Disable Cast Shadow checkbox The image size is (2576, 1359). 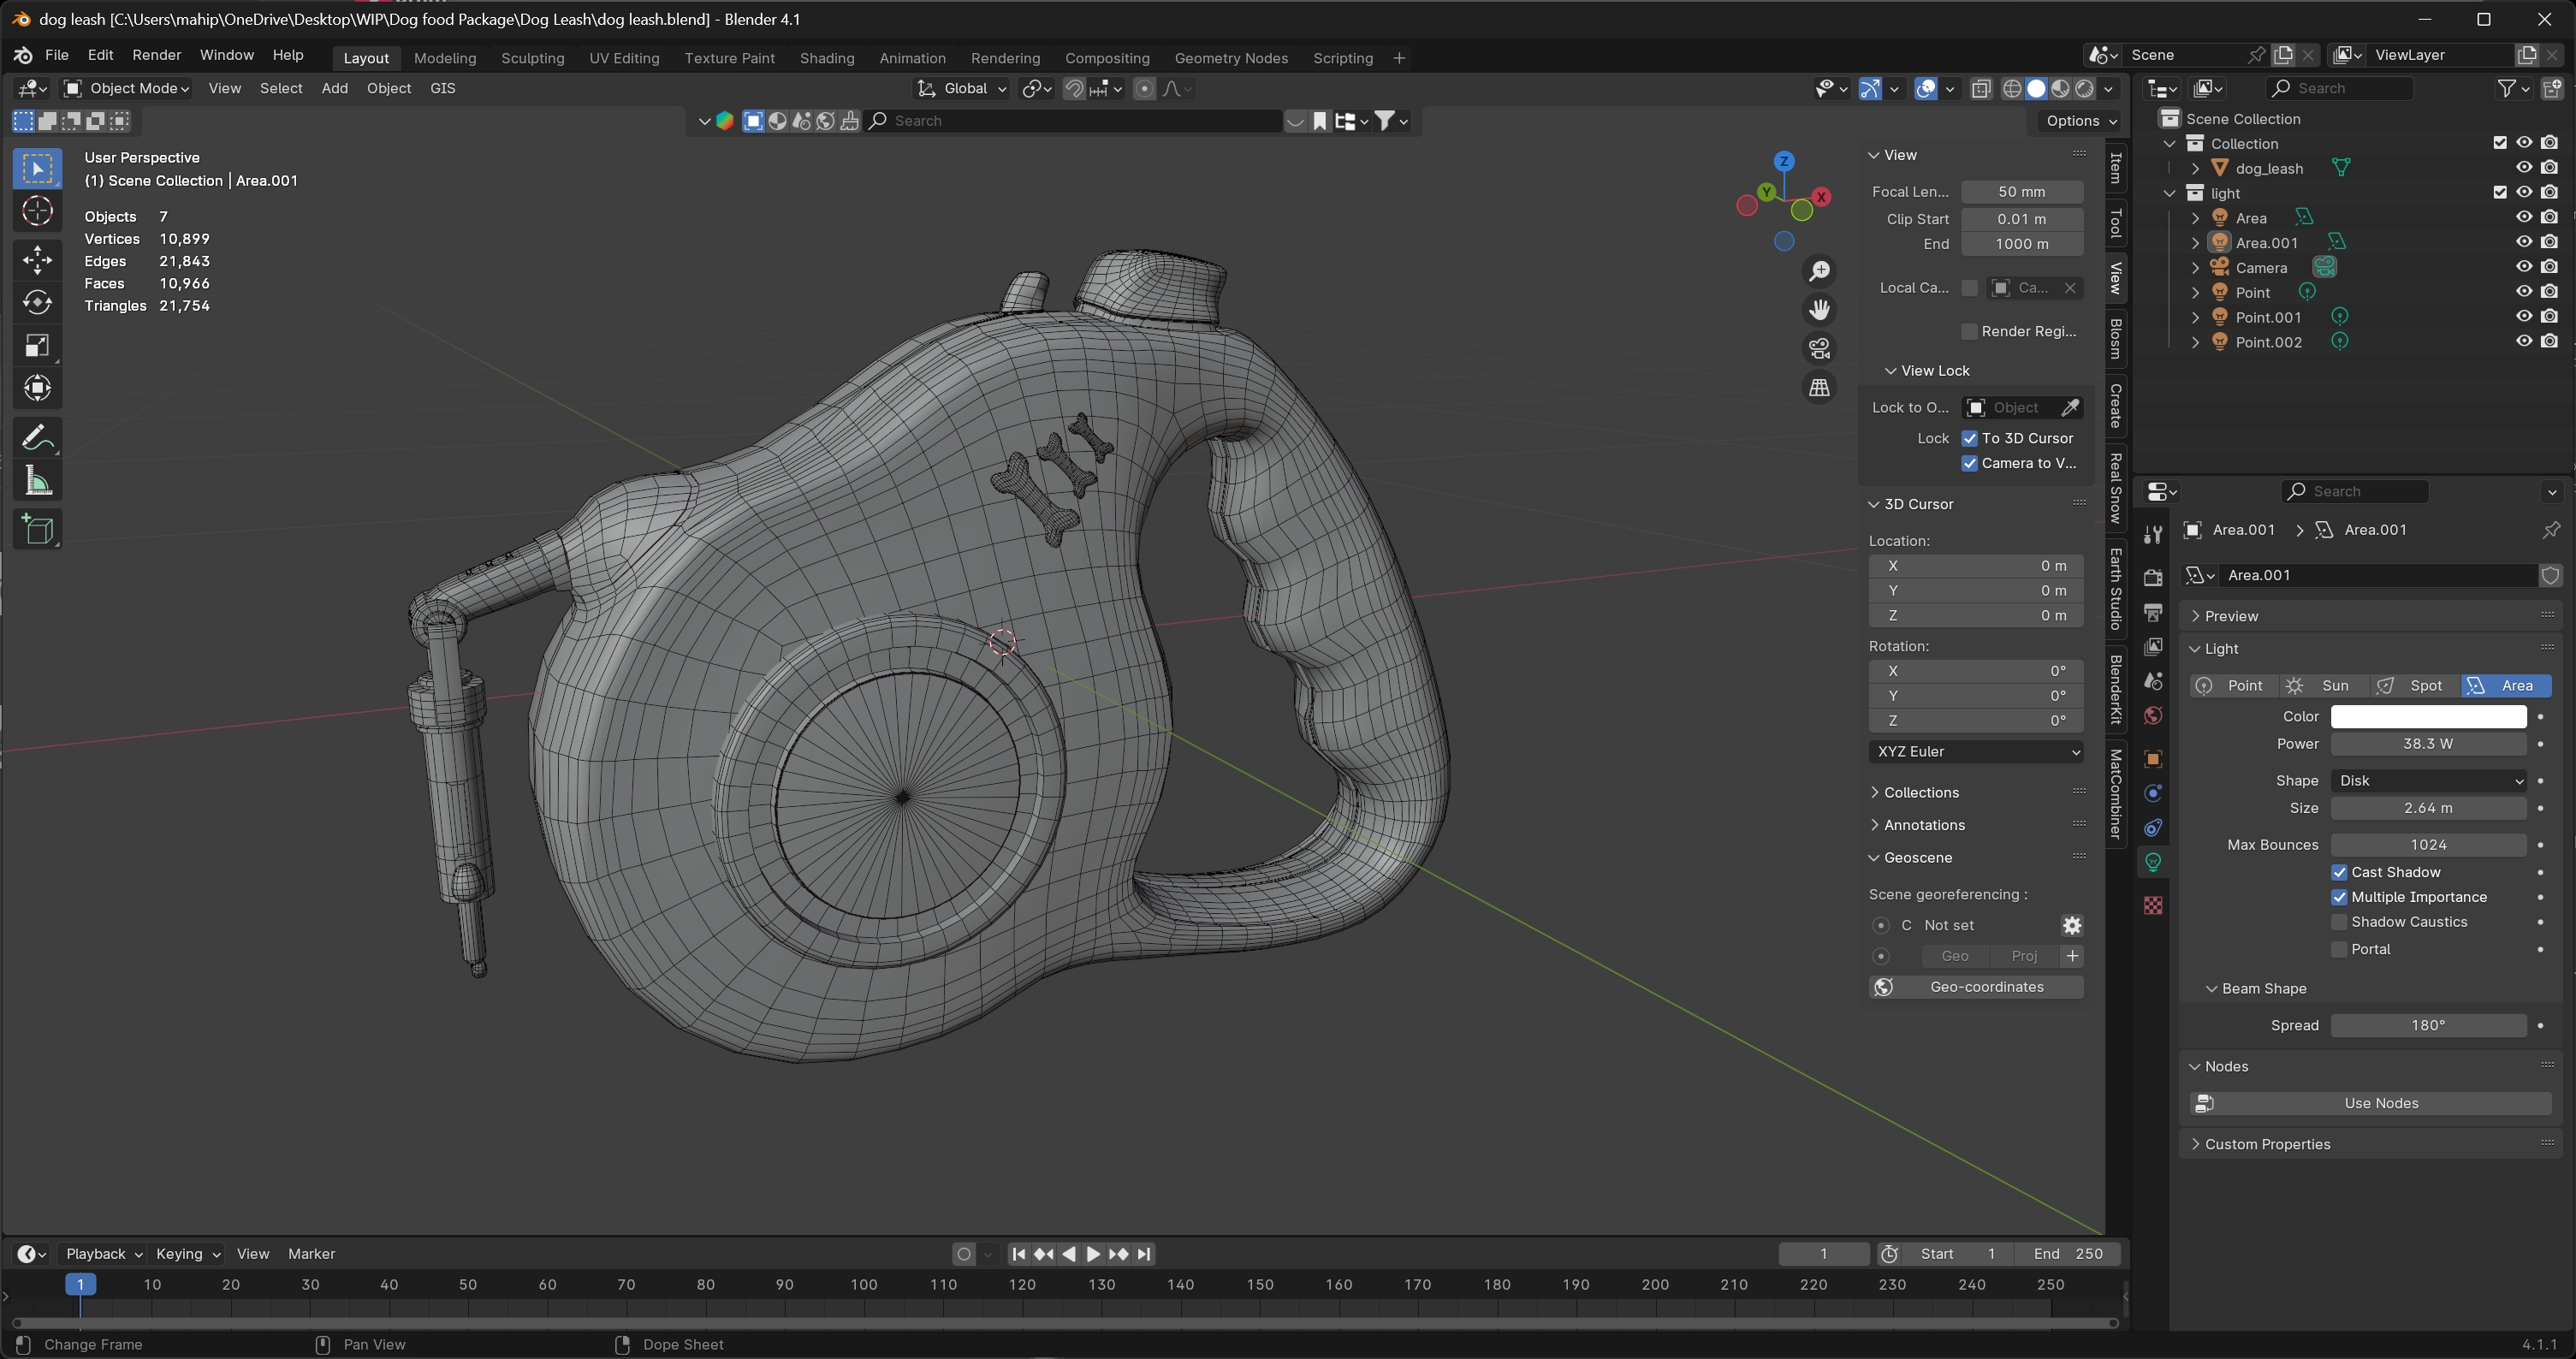[x=2339, y=872]
